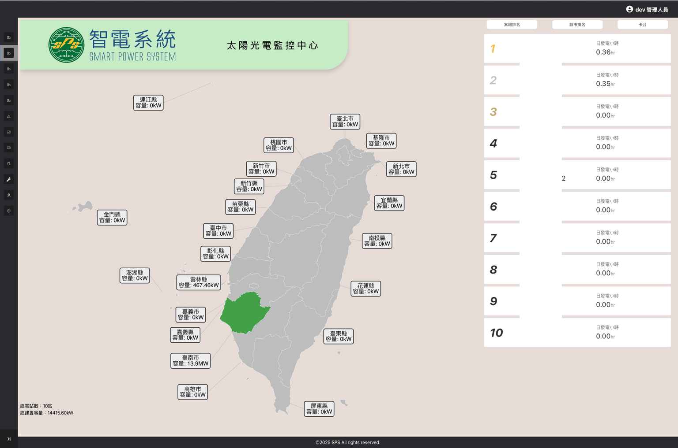Select the rank 8 ranking card

577,270
